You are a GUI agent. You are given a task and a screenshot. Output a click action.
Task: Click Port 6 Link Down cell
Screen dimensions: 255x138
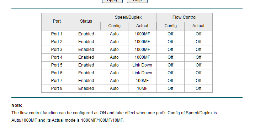point(142,73)
